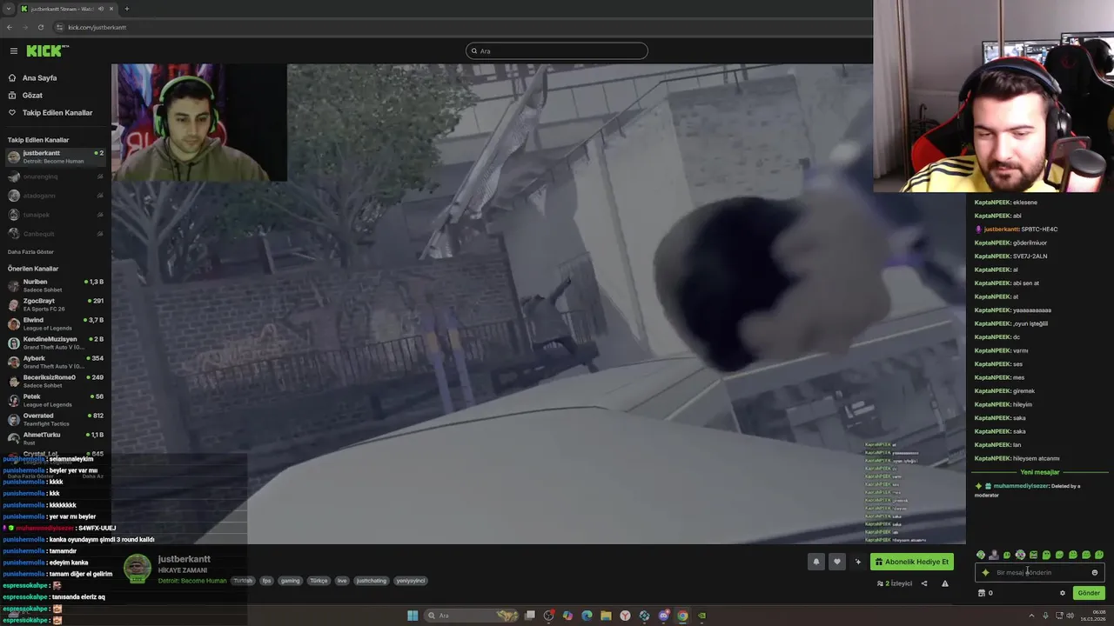Go to Ana Sayfa in the sidebar
Image resolution: width=1114 pixels, height=626 pixels.
click(x=39, y=77)
